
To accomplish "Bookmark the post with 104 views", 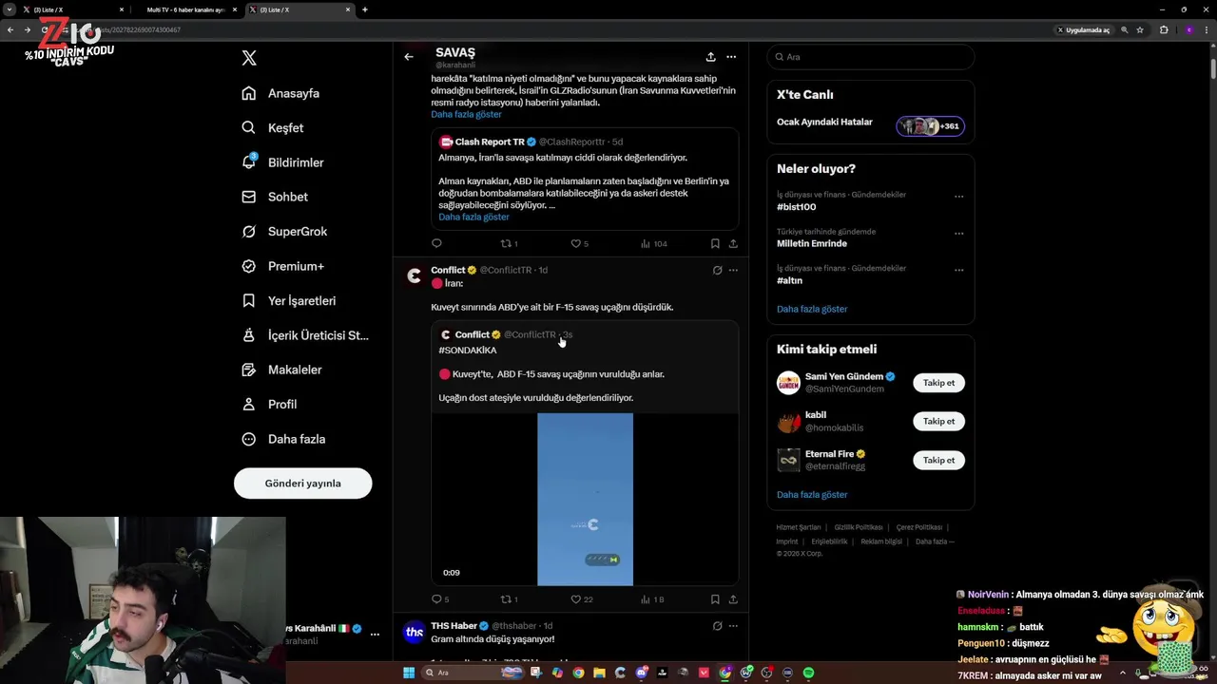I will click(715, 244).
